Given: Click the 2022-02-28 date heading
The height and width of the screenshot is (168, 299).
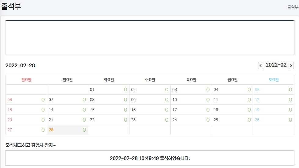Looking at the screenshot, I should tap(20, 65).
